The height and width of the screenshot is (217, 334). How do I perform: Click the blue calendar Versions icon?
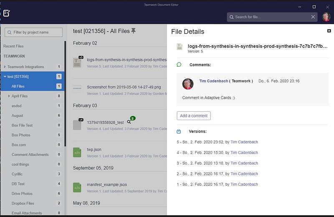coord(179,131)
